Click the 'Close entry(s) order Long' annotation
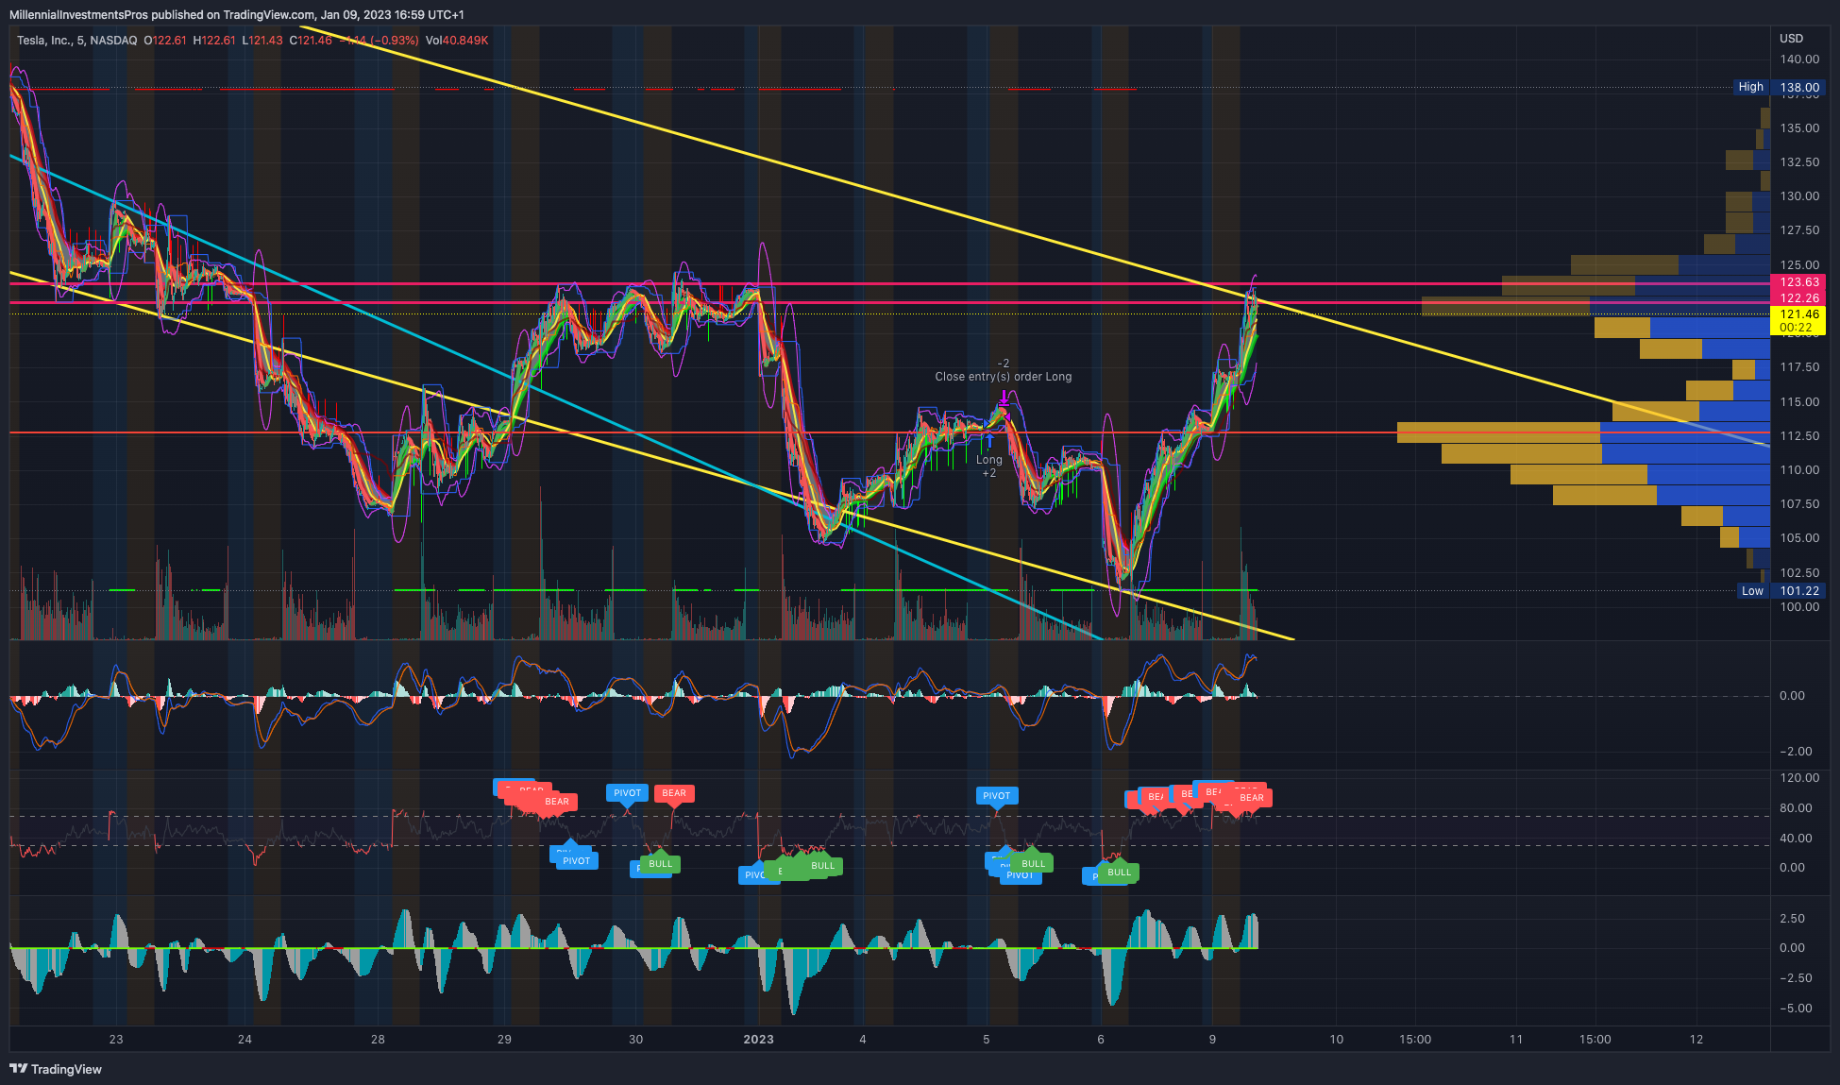This screenshot has width=1840, height=1085. click(1004, 377)
